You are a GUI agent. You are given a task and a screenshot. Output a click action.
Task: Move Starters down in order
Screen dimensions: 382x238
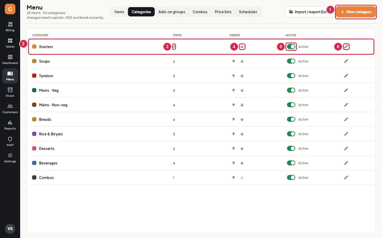(242, 47)
